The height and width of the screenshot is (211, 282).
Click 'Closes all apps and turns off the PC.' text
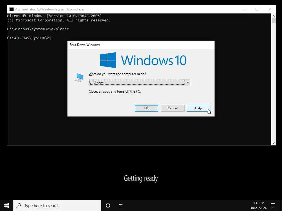[115, 91]
